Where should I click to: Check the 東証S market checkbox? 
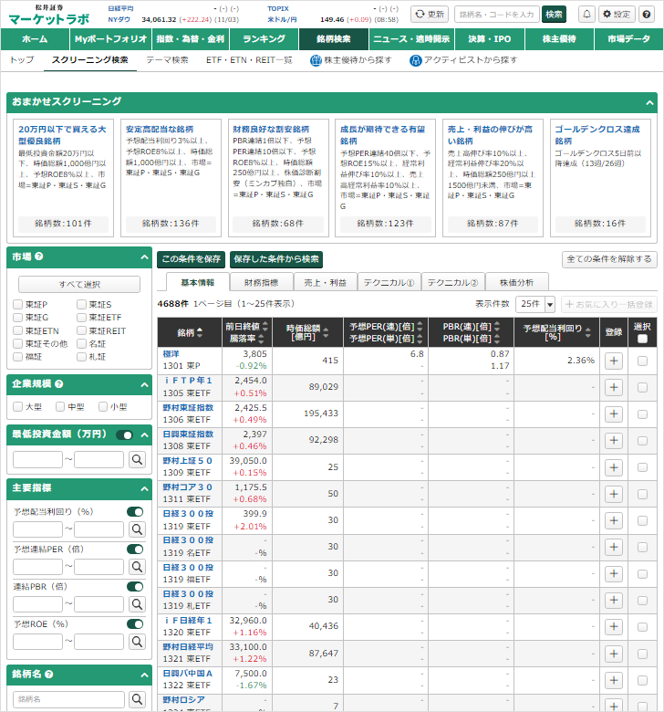tap(81, 304)
